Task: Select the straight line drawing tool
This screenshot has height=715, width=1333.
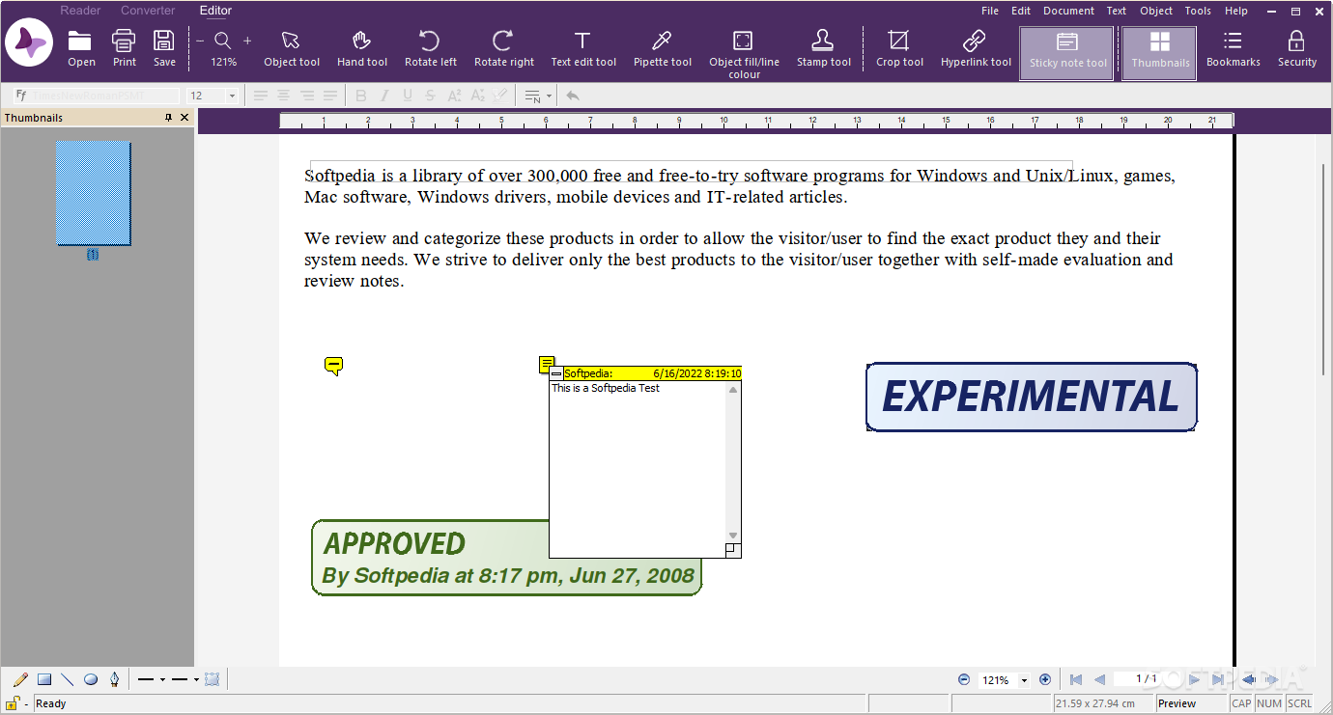Action: point(68,679)
